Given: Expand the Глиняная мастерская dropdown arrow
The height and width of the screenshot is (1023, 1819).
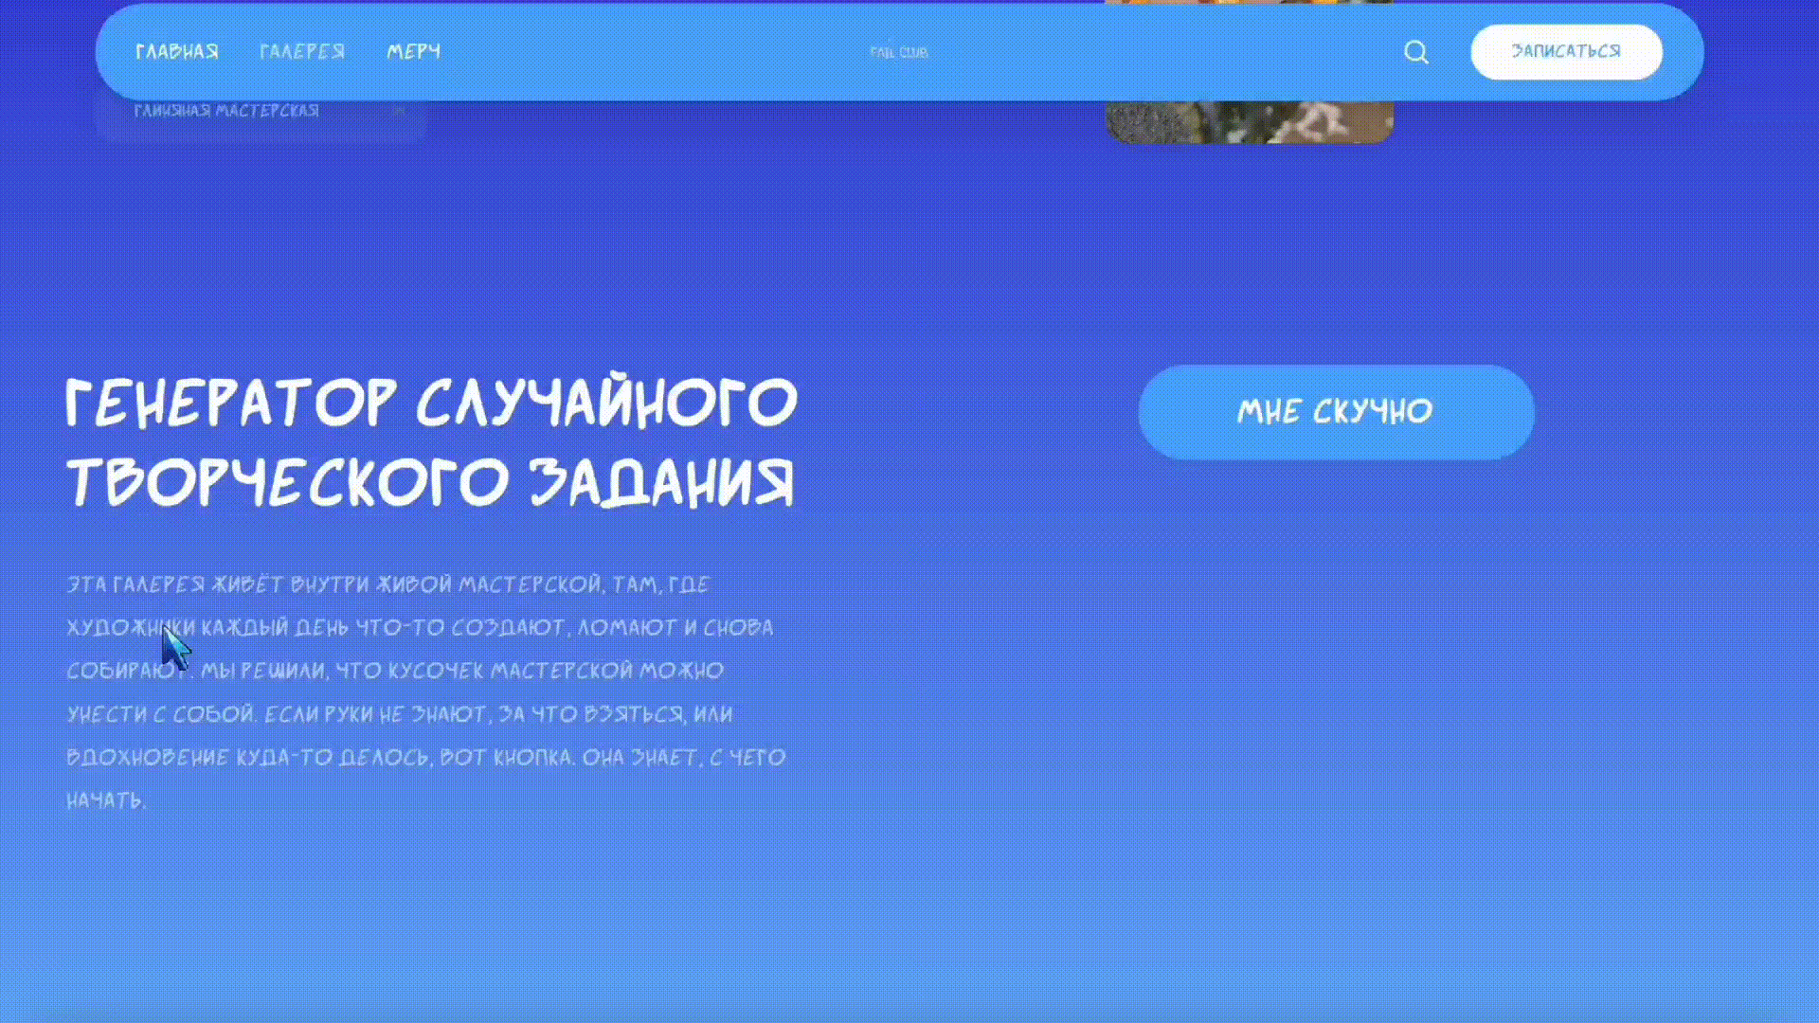Looking at the screenshot, I should pos(399,111).
